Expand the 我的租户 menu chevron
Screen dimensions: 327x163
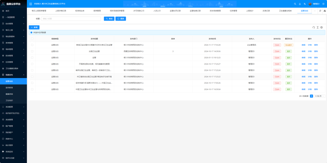tap(24, 132)
